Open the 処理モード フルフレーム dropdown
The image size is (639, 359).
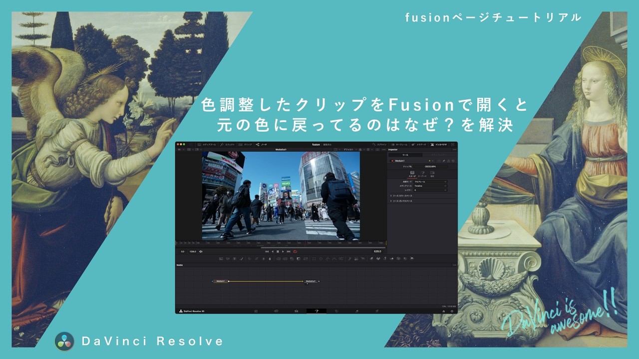coord(430,182)
